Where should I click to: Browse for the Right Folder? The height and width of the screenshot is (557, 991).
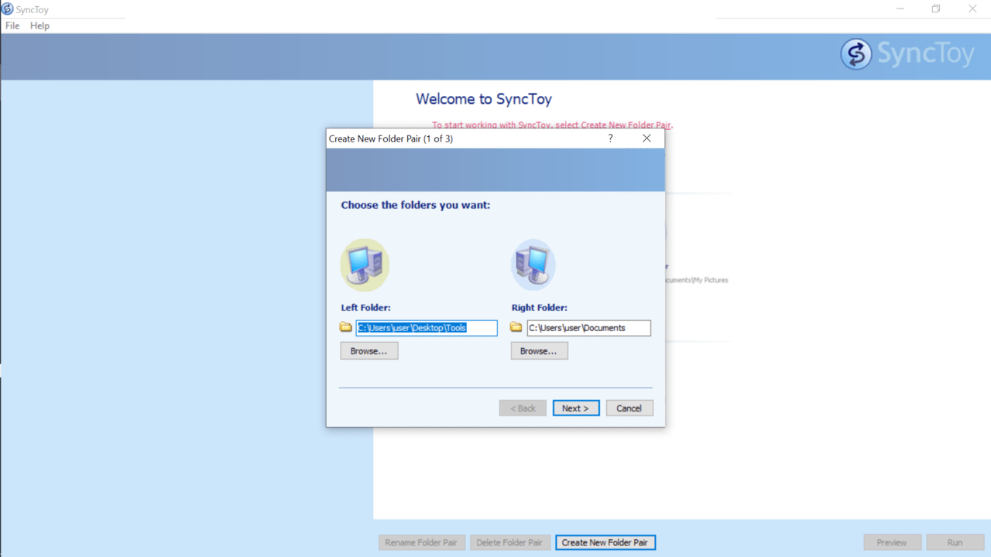539,350
